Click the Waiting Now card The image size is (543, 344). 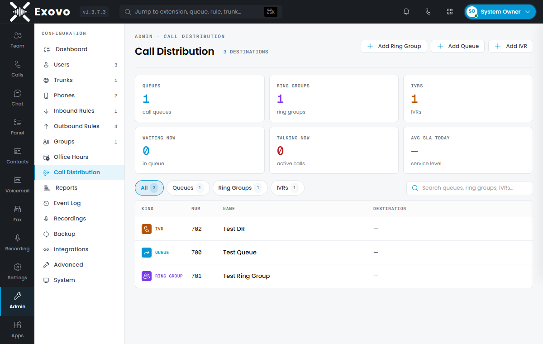coord(200,150)
